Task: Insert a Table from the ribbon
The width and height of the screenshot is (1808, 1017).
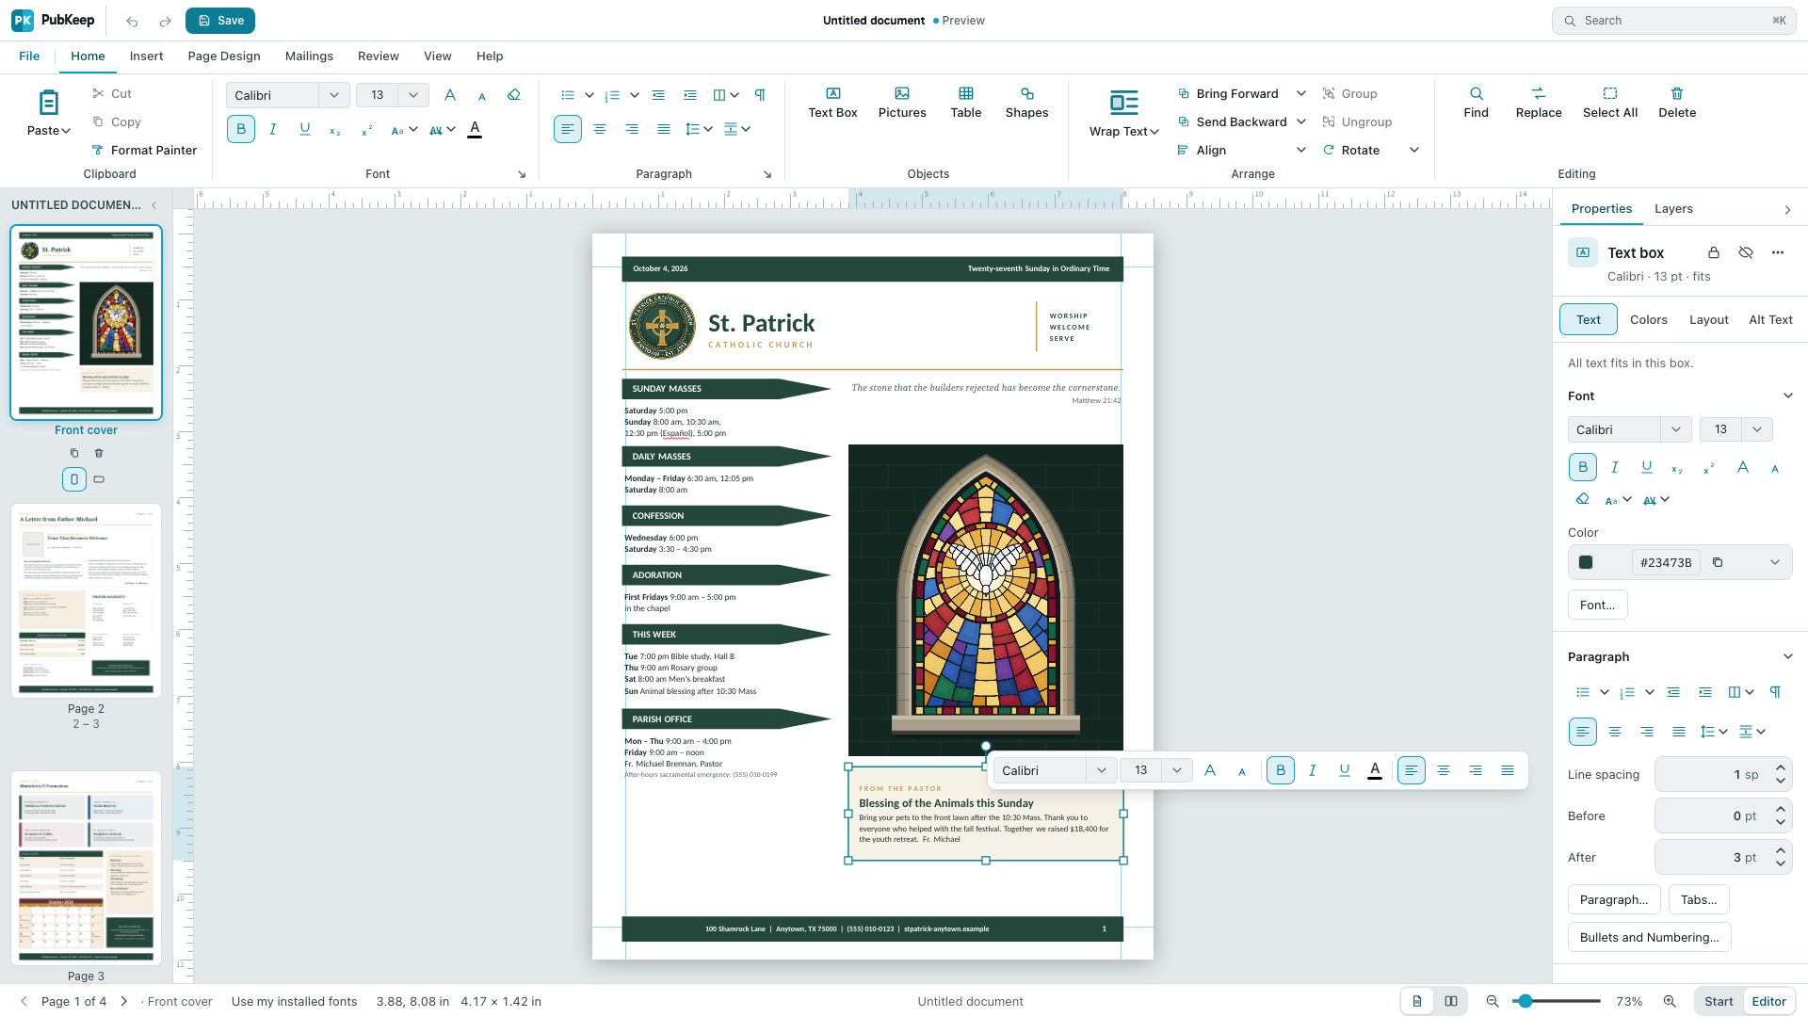Action: (x=965, y=103)
